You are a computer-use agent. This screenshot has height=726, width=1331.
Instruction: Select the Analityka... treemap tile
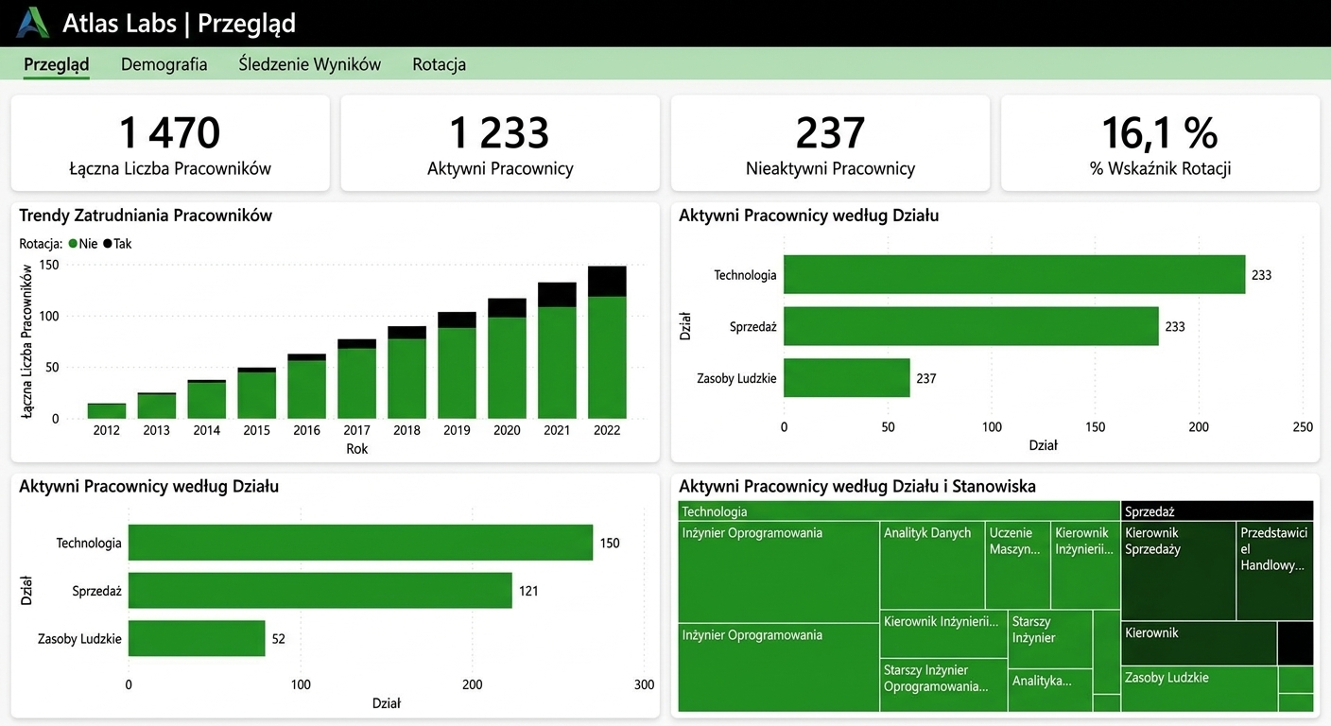click(x=1050, y=690)
